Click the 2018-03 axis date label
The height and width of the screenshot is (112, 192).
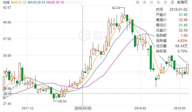coord(179,108)
